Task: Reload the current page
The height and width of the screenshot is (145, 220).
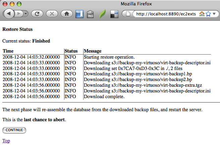Action: click(x=37, y=14)
